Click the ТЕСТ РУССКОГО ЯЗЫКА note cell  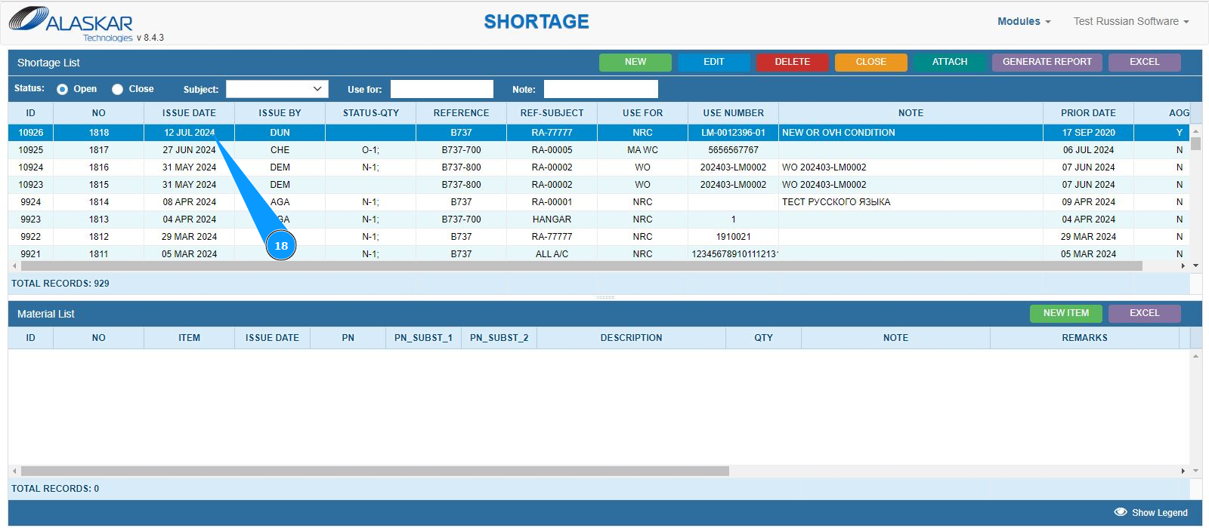(x=911, y=202)
